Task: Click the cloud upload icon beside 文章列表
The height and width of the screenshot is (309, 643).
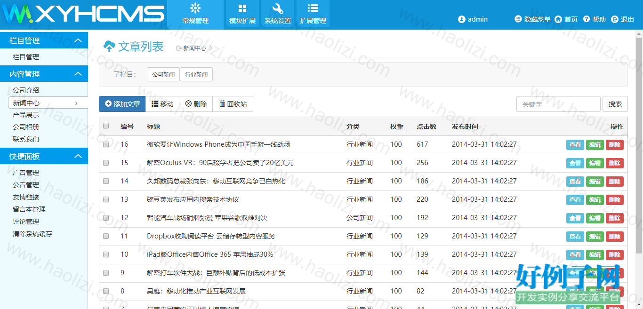Action: tap(109, 46)
